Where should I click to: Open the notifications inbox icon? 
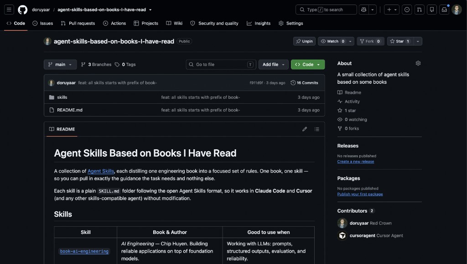click(x=444, y=10)
